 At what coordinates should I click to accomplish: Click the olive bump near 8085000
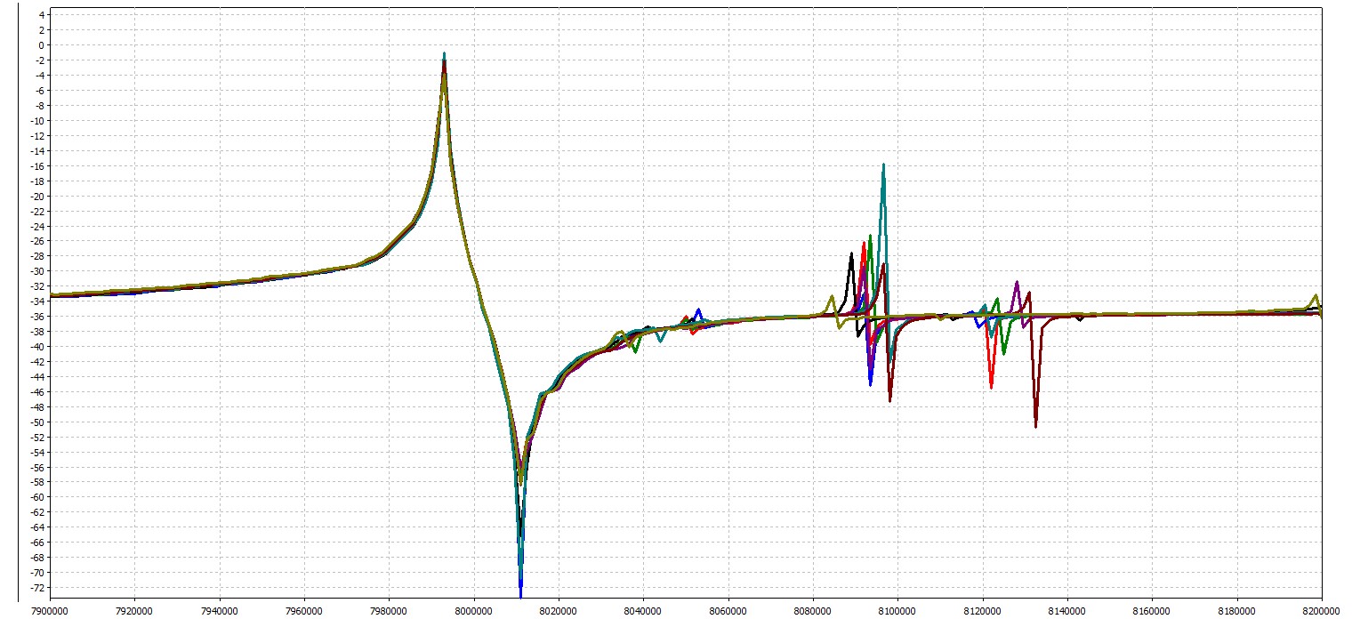[833, 296]
